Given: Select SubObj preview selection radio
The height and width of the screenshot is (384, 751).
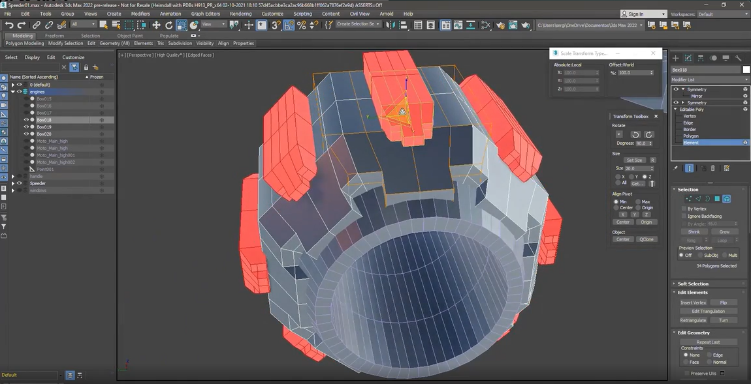Looking at the screenshot, I should (700, 256).
